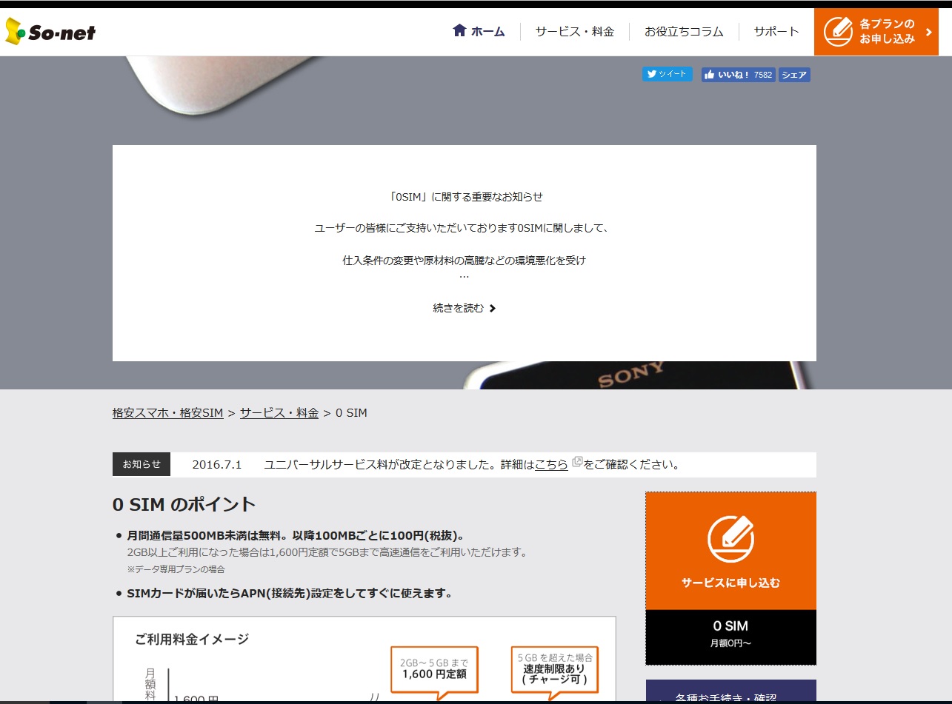Click the こちら link in the notice

[x=551, y=465]
